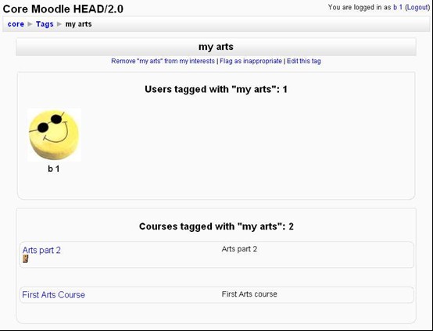
Task: Log out using the Logout link
Action: 417,8
